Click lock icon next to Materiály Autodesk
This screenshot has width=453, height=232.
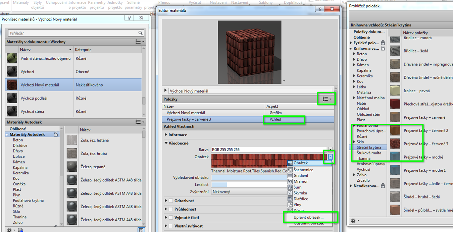(x=56, y=134)
